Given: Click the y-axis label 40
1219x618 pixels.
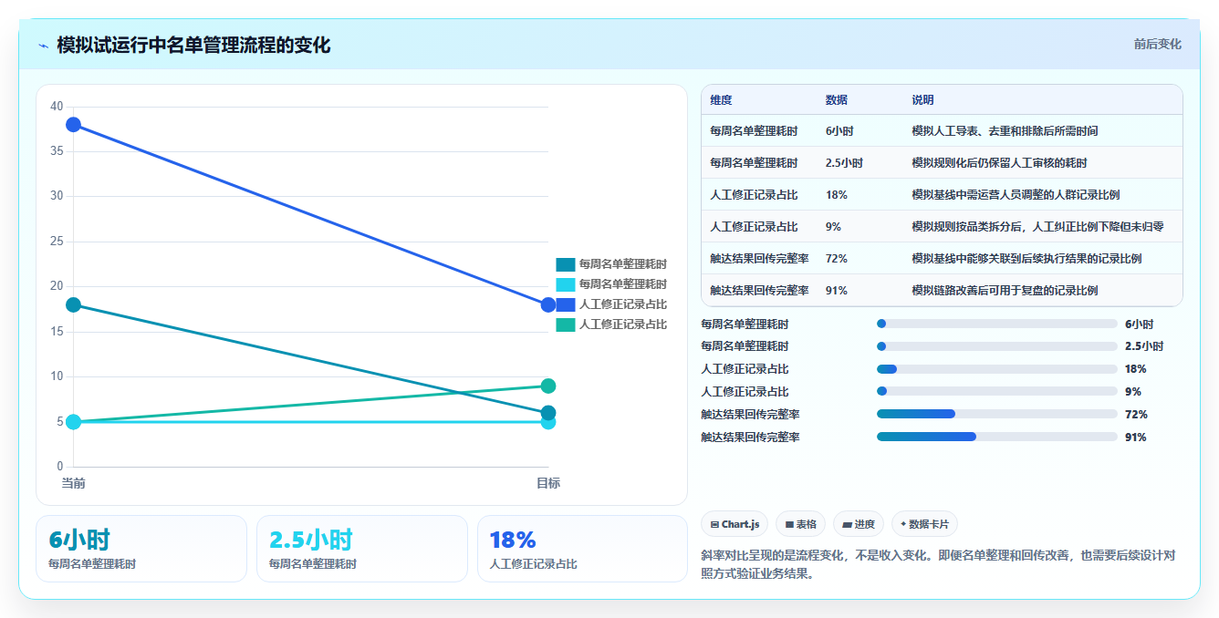Looking at the screenshot, I should point(57,107).
